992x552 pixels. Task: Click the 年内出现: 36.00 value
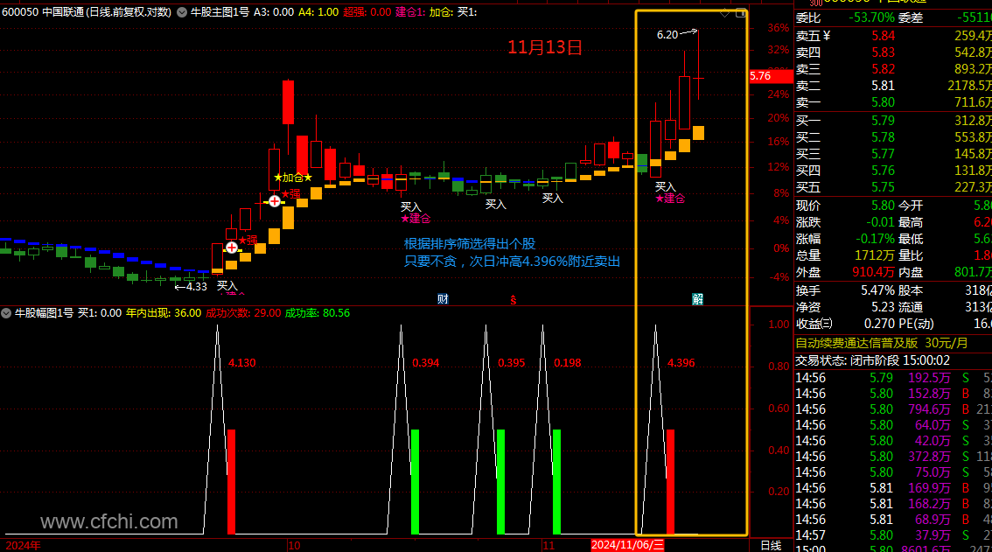pos(164,312)
